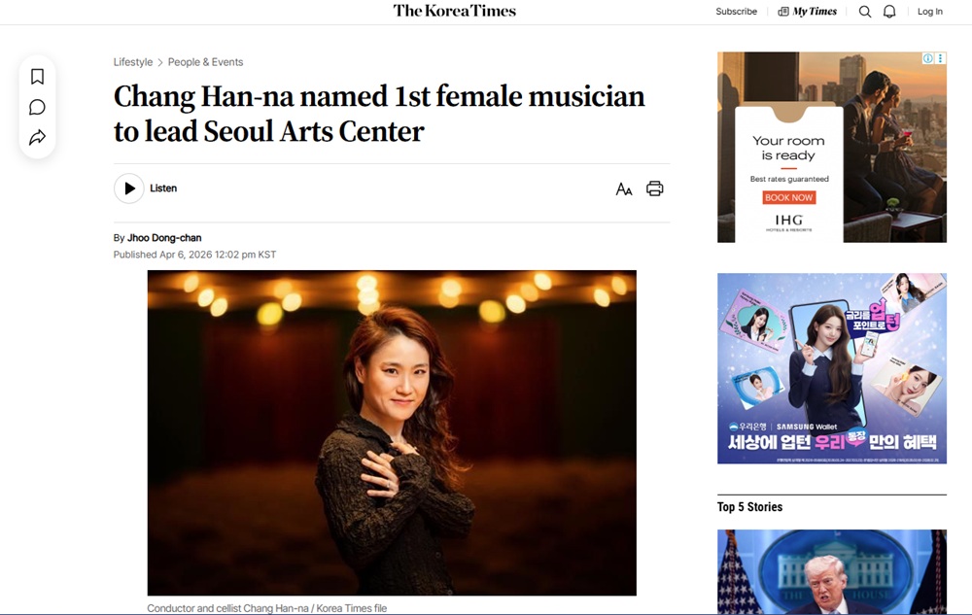
Task: Change text size with the Aa icon
Action: point(624,188)
